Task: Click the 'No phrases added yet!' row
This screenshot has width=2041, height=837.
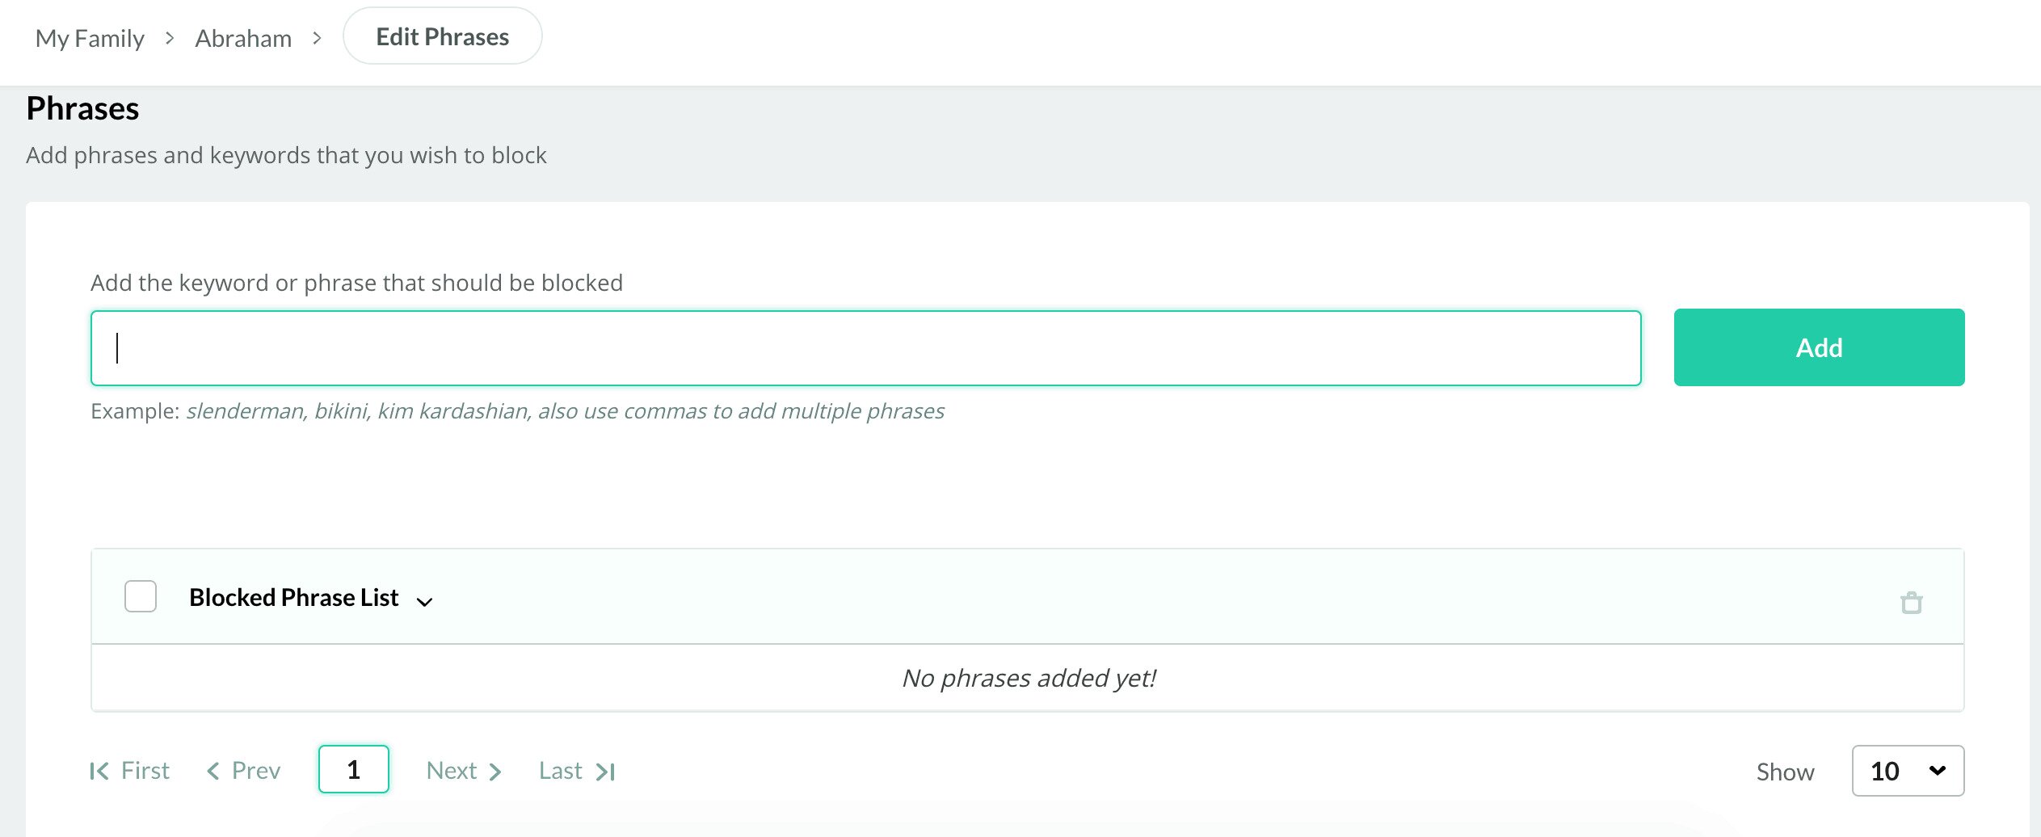Action: (1028, 678)
